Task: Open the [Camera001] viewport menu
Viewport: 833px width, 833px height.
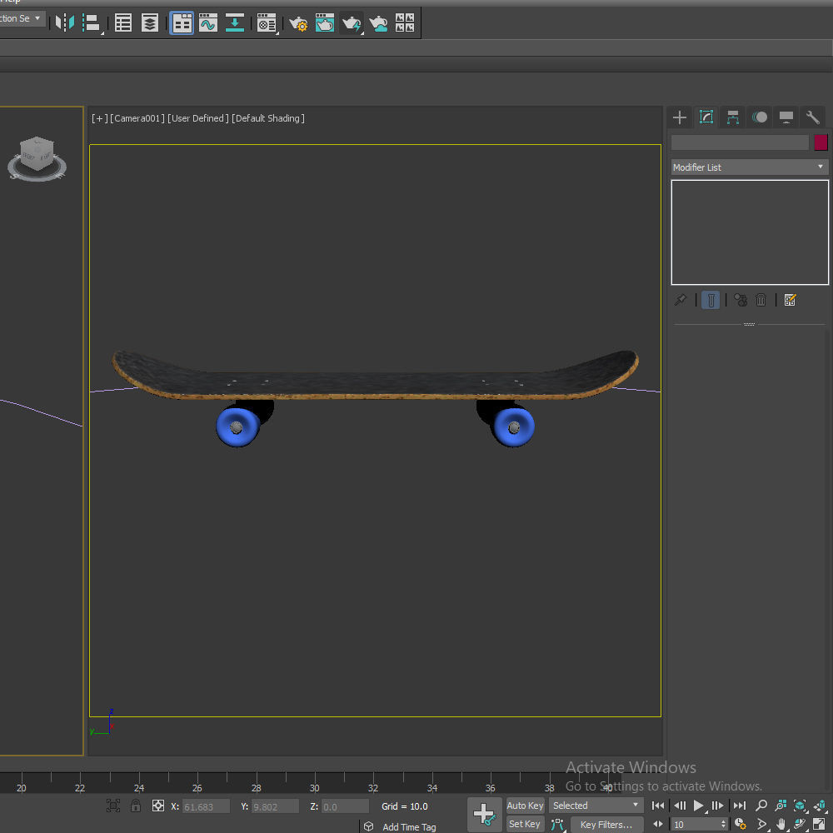Action: (137, 118)
